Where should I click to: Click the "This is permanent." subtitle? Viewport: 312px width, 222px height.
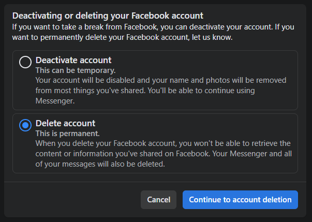tap(67, 134)
